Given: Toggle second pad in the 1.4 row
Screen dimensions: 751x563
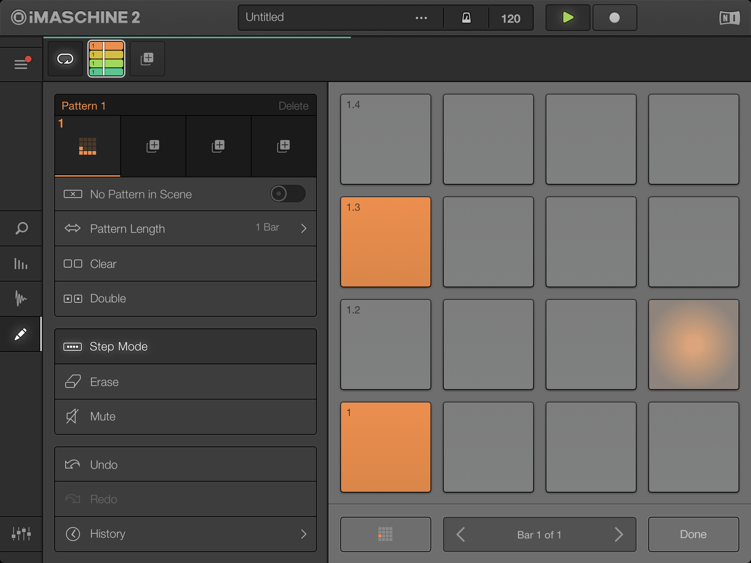Looking at the screenshot, I should click(488, 139).
